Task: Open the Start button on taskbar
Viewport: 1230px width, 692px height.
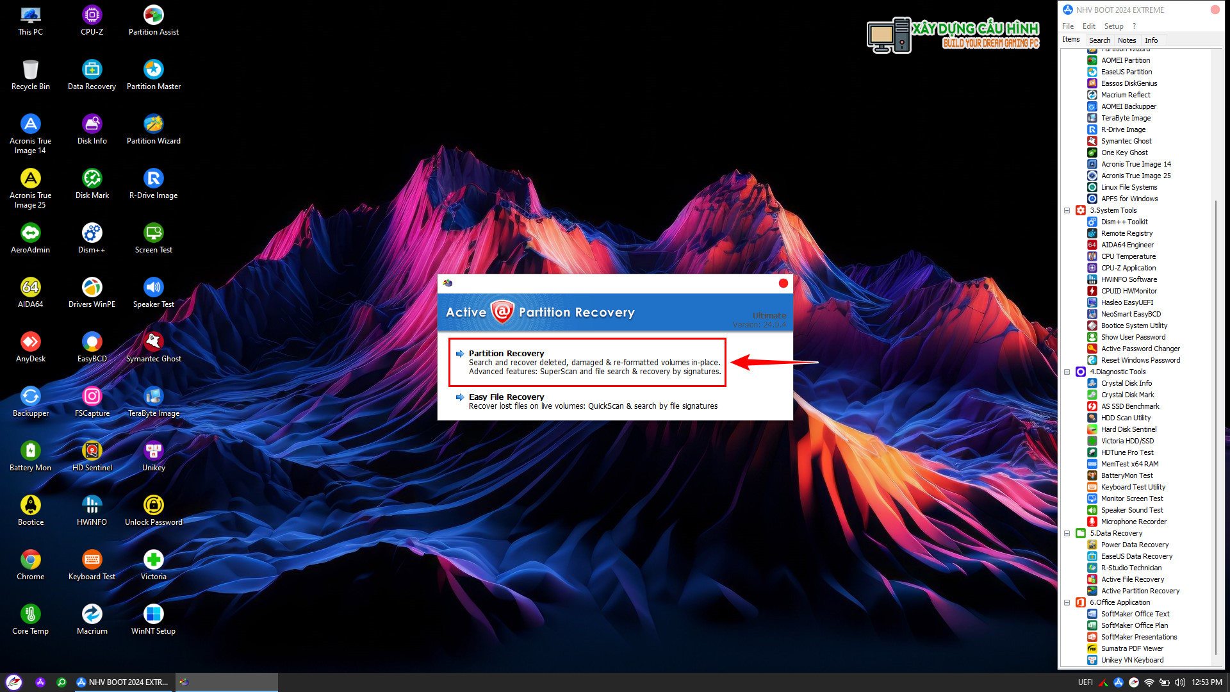Action: click(13, 682)
